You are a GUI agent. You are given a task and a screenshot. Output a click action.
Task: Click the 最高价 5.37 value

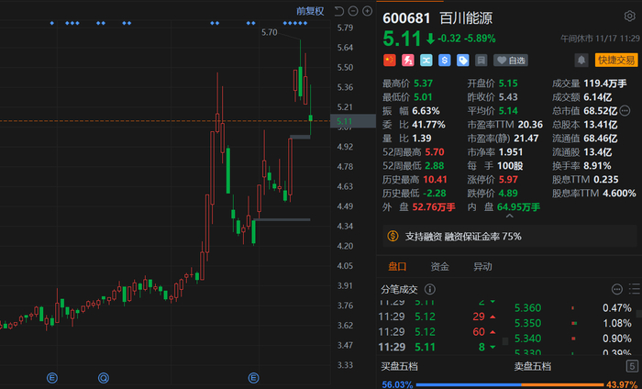click(423, 83)
